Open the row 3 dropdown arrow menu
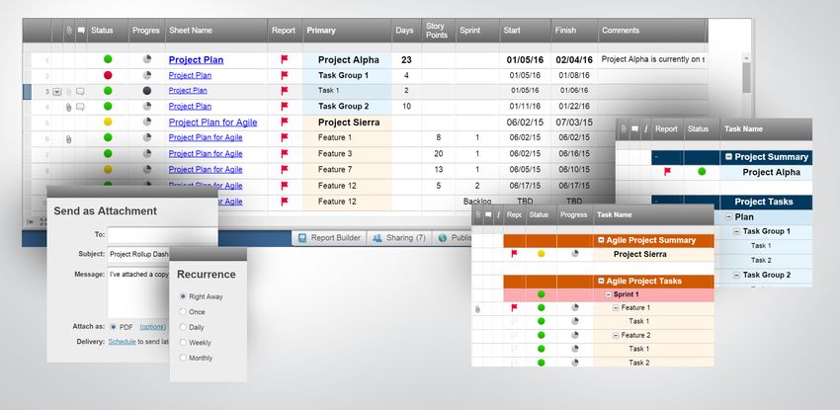This screenshot has height=410, width=840. point(56,92)
